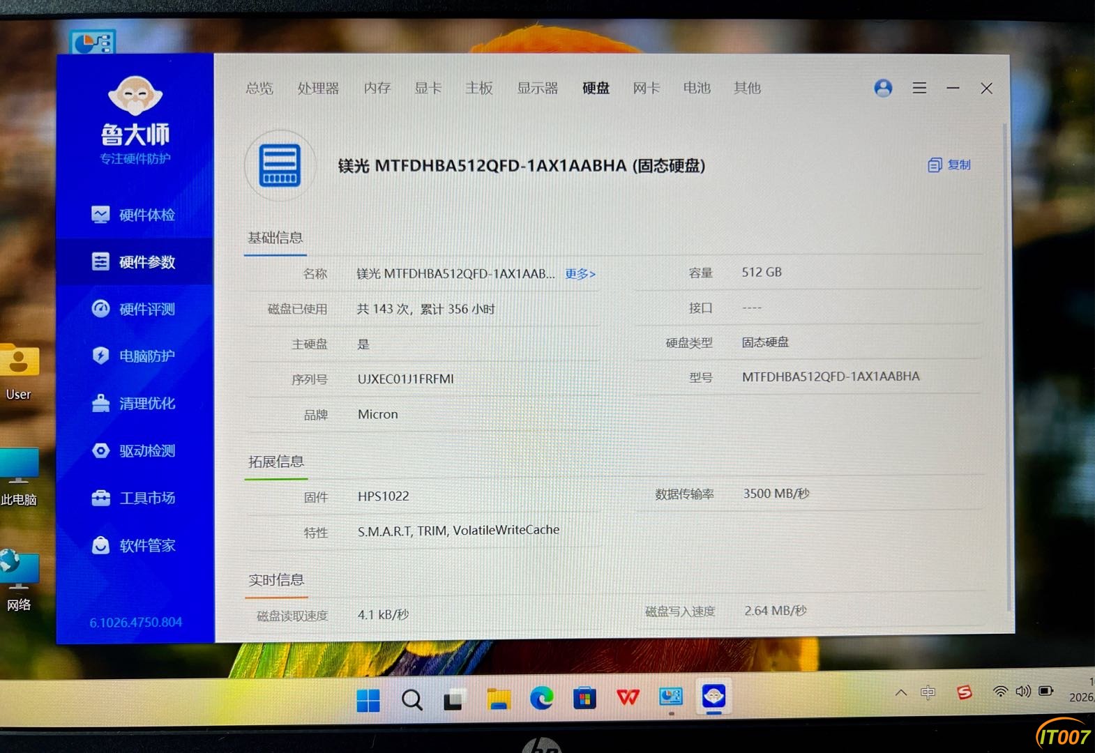
Task: Open Microsoft Store from the taskbar
Action: tap(584, 697)
